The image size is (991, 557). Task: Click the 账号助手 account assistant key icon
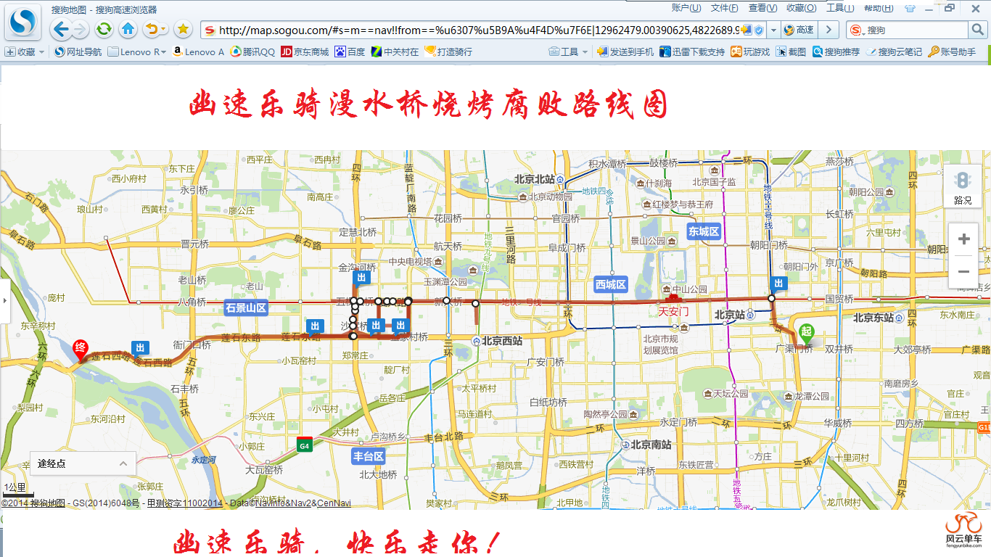934,51
